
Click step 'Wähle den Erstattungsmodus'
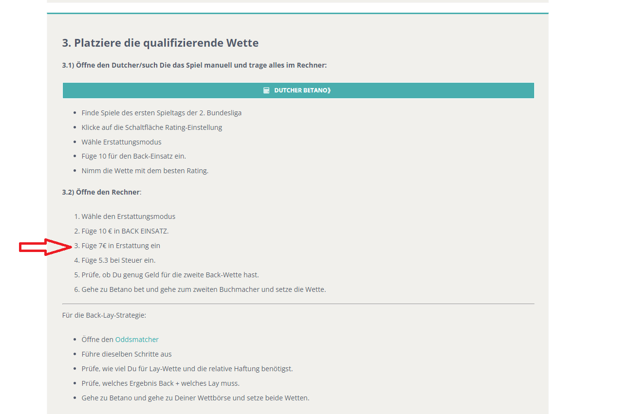click(129, 216)
